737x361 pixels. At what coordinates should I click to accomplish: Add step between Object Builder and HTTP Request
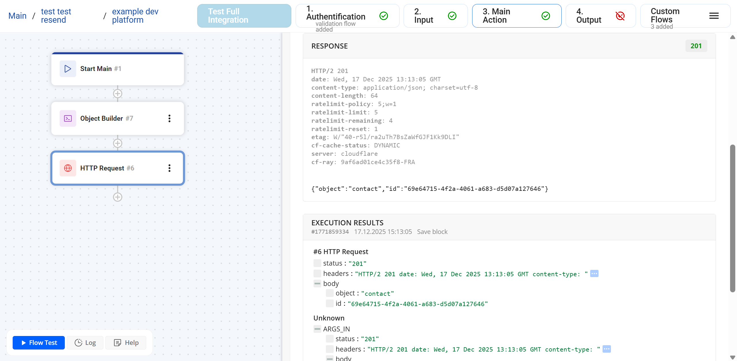[x=117, y=143]
